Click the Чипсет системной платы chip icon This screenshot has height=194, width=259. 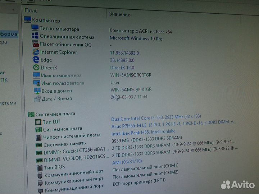tap(38, 137)
